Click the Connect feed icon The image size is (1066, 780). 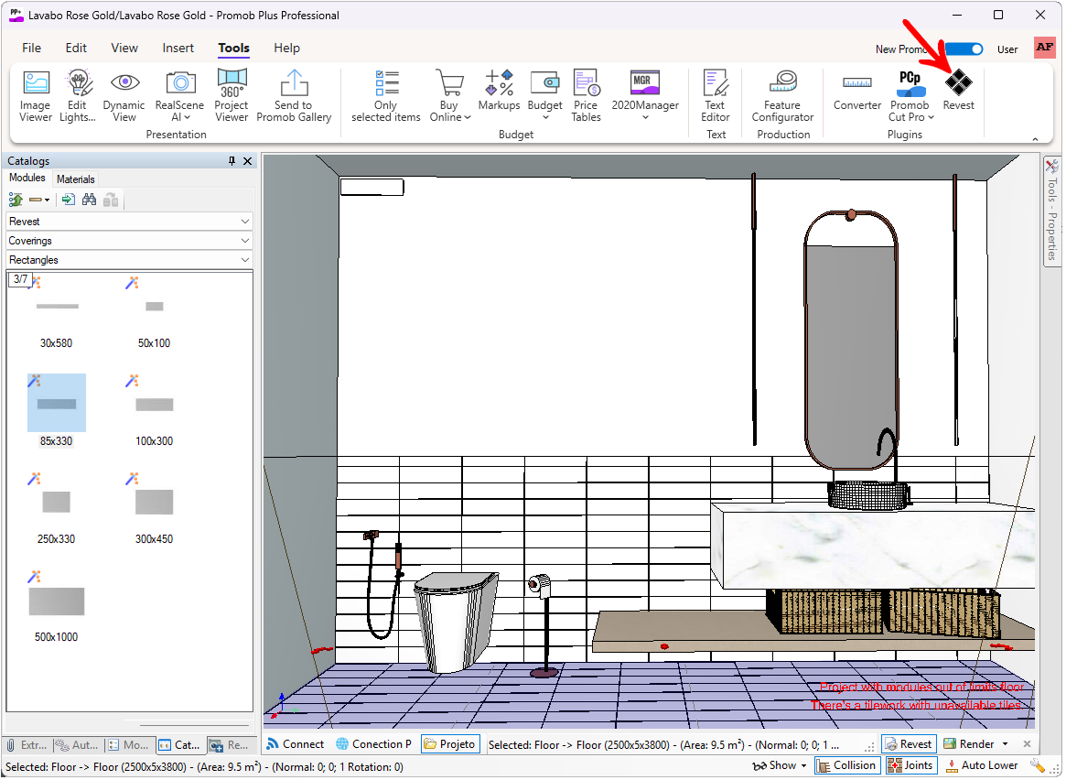point(273,744)
